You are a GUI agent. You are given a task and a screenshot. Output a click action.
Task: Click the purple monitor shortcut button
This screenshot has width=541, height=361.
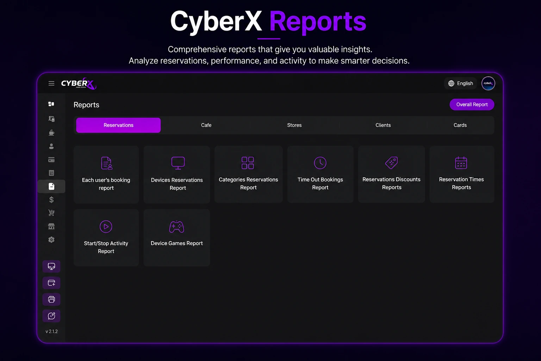pyautogui.click(x=51, y=267)
